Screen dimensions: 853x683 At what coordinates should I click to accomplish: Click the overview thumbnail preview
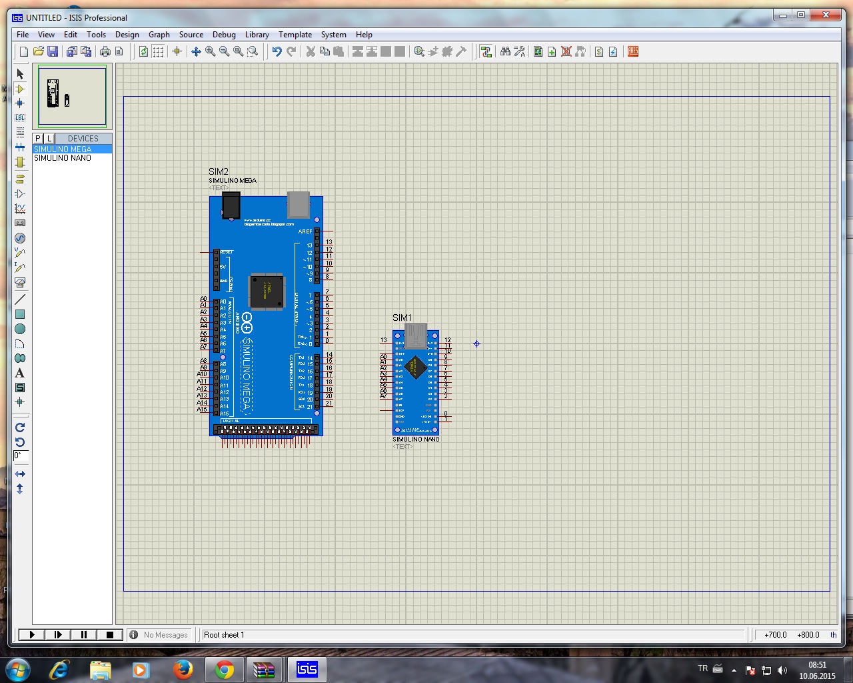point(72,96)
